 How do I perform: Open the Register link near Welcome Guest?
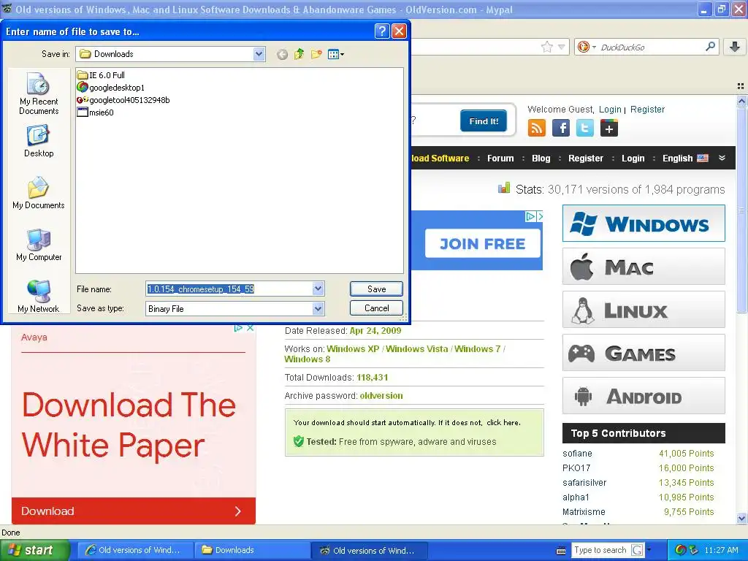tap(647, 110)
